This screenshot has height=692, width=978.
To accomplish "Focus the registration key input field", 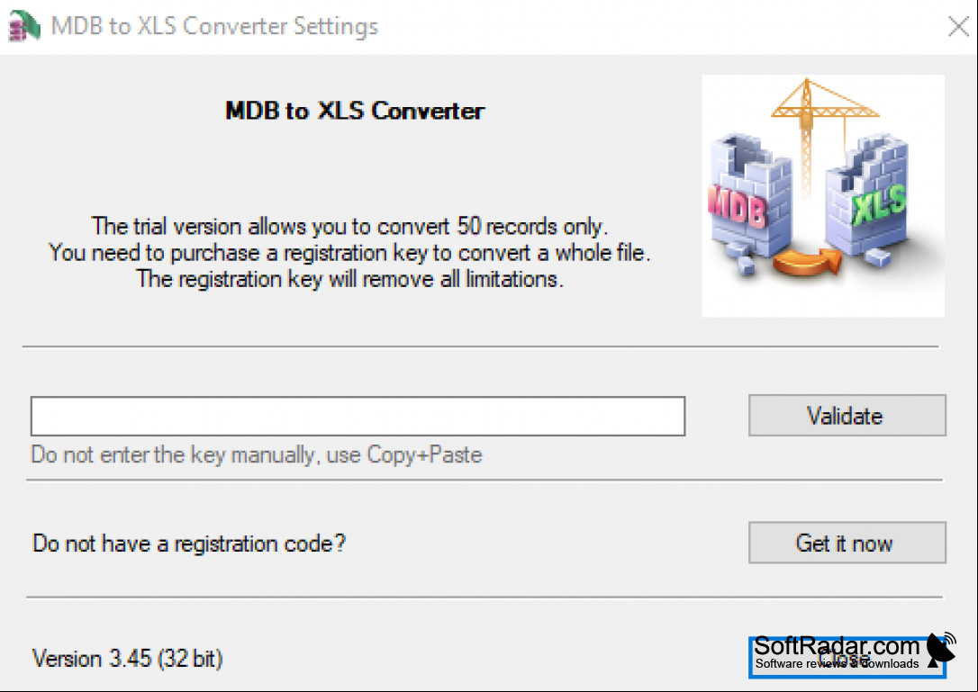I will [x=358, y=416].
